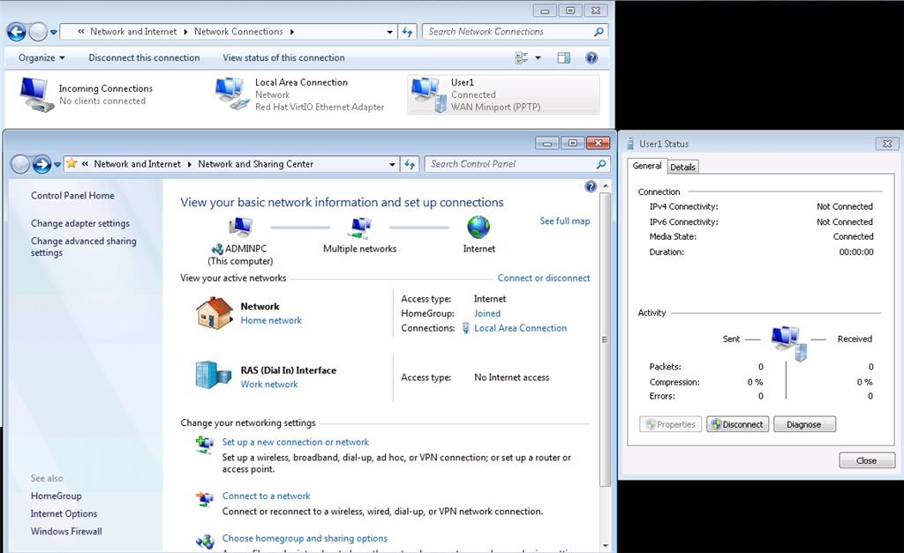Select the User1 WAN Miniport connection icon

click(428, 94)
